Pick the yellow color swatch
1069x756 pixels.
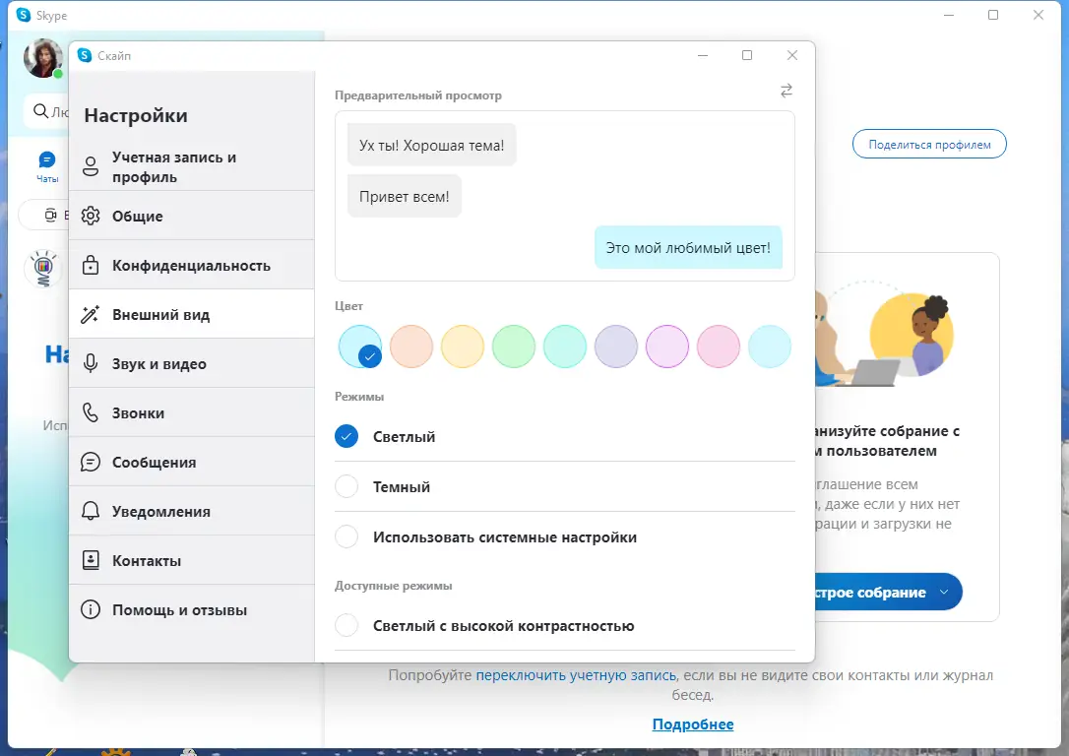coord(463,346)
